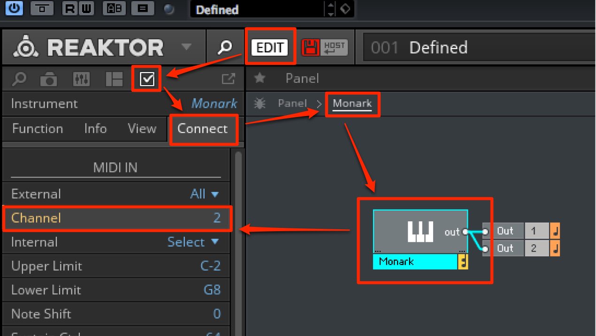Click the Reaktor logo
Screen dimensions: 596x336
(x=88, y=47)
